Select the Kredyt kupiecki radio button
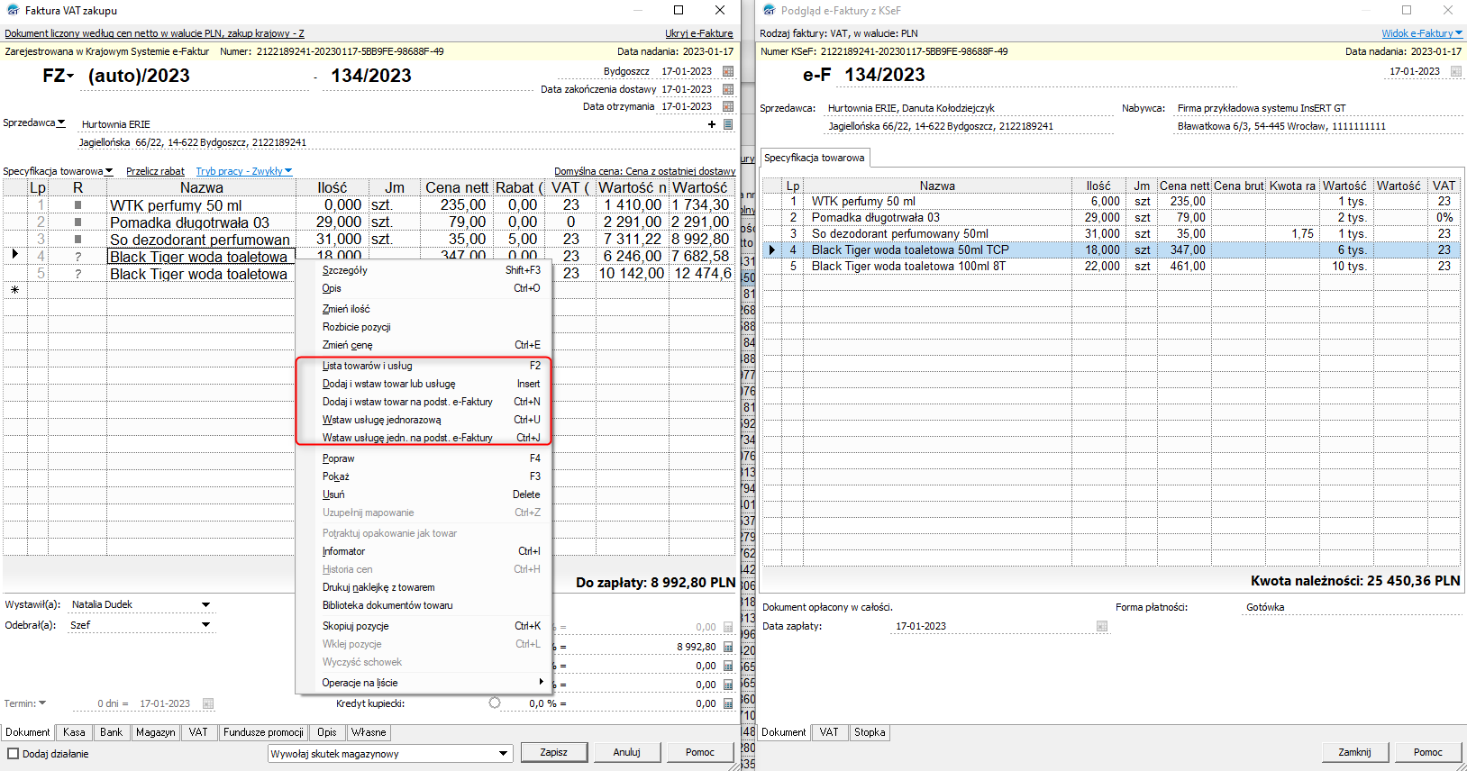 point(495,703)
